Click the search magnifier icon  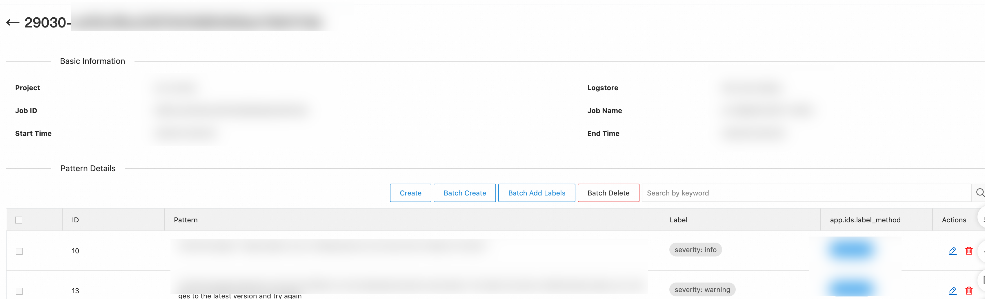[980, 193]
